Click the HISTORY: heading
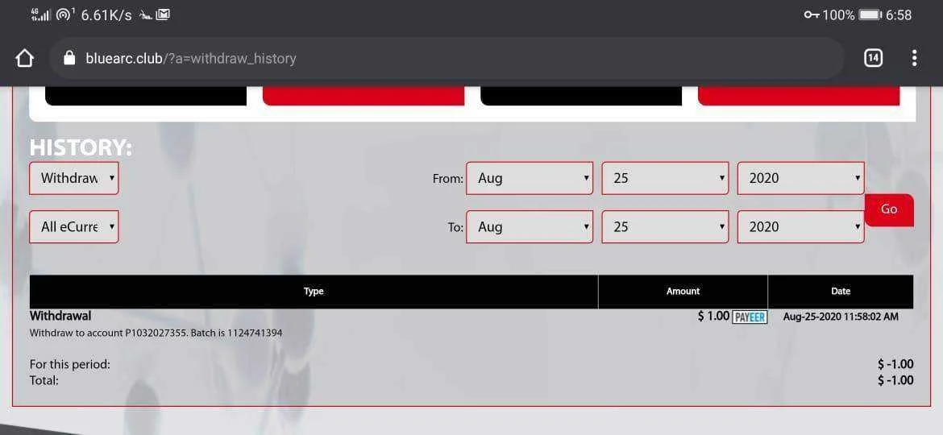The width and height of the screenshot is (943, 435). (81, 147)
